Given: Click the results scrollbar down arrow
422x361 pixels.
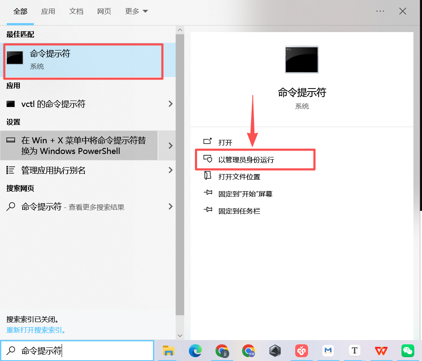Looking at the screenshot, I should [180, 335].
